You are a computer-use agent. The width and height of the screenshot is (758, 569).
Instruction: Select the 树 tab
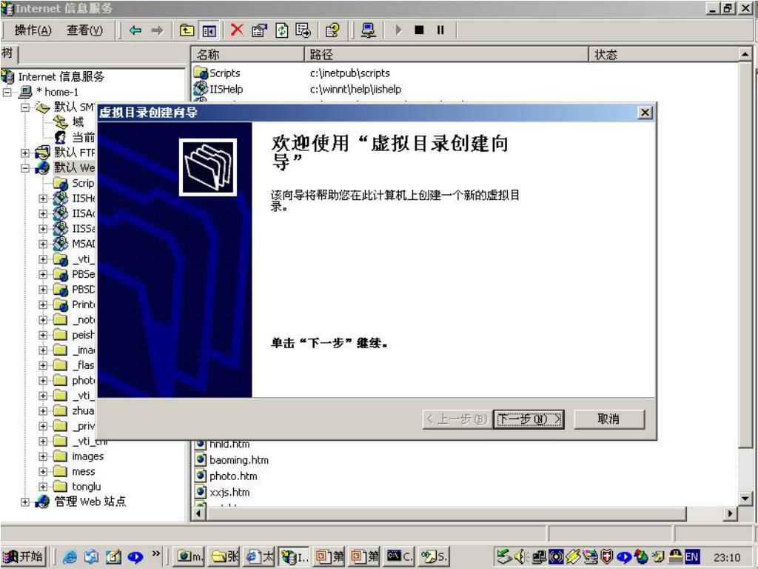pyautogui.click(x=7, y=53)
